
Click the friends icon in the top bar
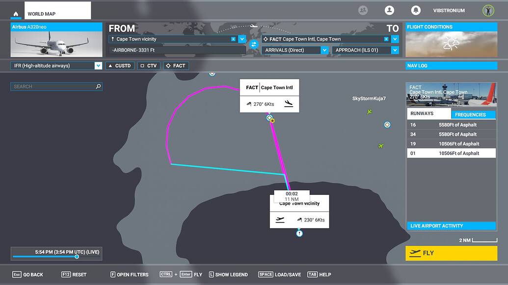click(363, 10)
